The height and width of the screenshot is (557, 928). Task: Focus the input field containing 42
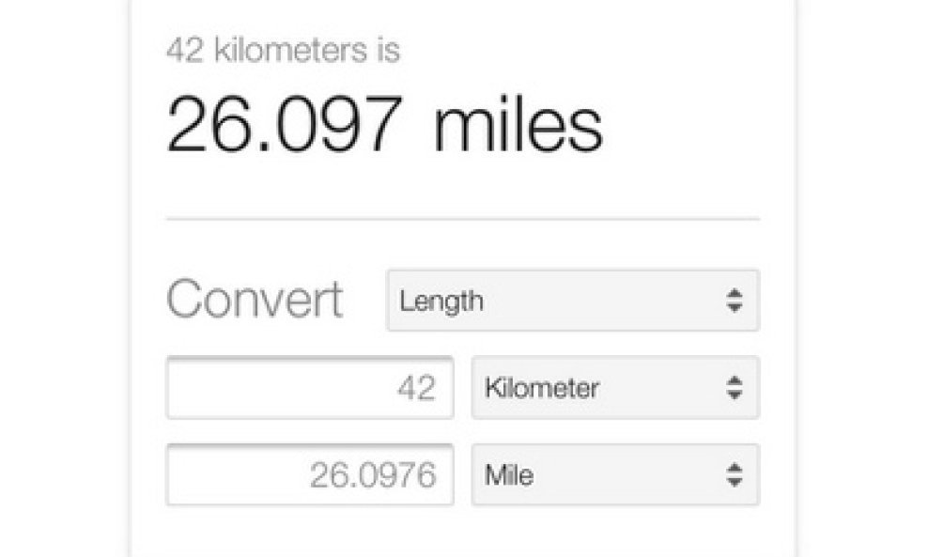coord(310,388)
